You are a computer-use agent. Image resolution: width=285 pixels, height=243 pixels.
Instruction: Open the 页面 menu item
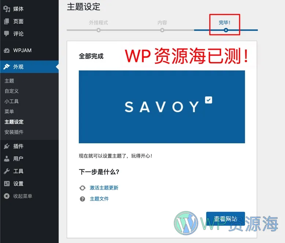click(x=29, y=21)
